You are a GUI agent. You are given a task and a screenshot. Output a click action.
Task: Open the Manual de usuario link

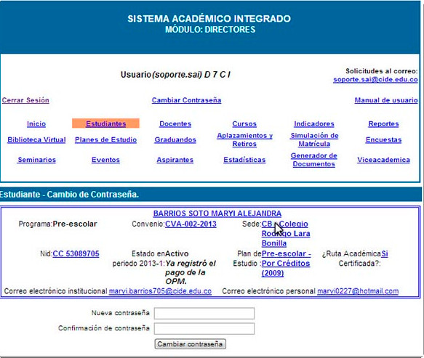coord(386,100)
